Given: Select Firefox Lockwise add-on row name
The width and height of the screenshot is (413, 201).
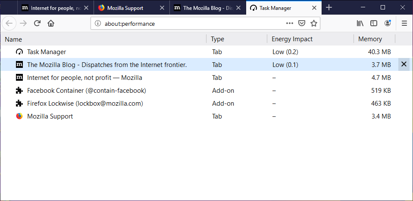Looking at the screenshot, I should coord(85,104).
